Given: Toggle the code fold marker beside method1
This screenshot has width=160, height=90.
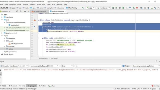Looking at the screenshot, I should coord(38,38).
